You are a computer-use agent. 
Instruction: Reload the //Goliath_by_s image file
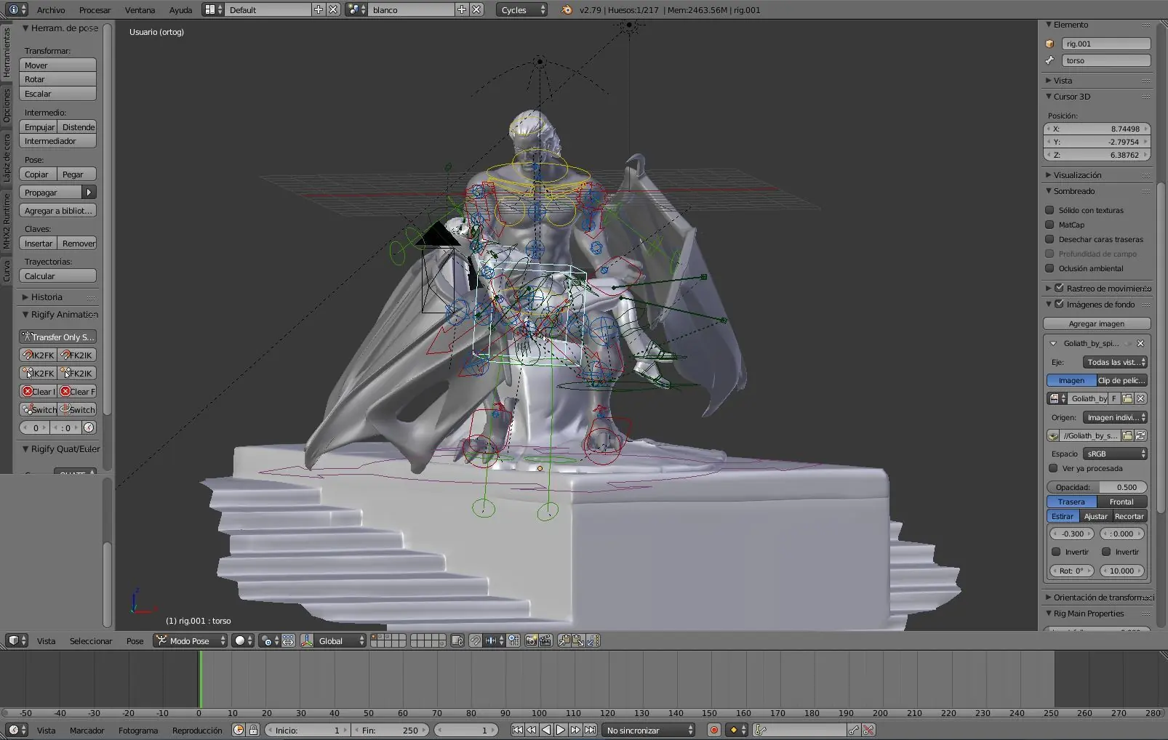tap(1141, 435)
